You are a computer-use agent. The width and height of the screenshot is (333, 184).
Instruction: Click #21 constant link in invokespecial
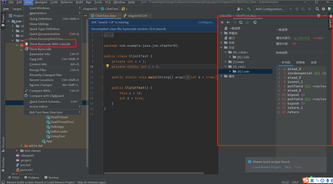(317, 73)
